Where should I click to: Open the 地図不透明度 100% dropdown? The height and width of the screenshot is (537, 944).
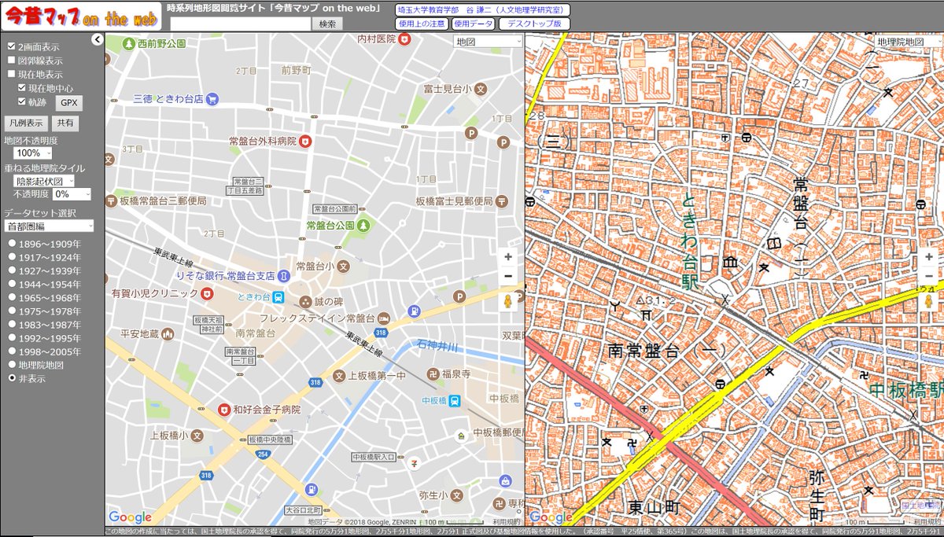pos(33,153)
